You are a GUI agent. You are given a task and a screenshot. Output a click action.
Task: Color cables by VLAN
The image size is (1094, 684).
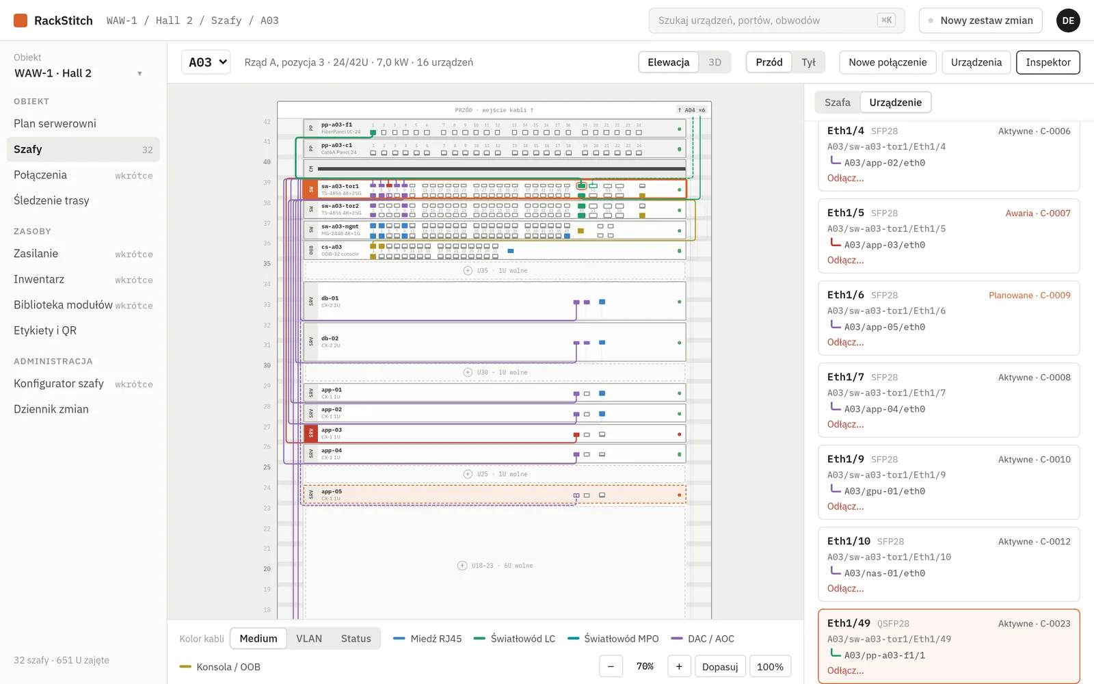(x=309, y=638)
